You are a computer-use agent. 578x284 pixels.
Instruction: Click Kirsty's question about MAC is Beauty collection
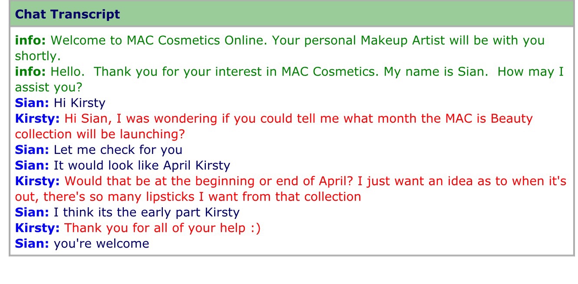[x=274, y=126]
